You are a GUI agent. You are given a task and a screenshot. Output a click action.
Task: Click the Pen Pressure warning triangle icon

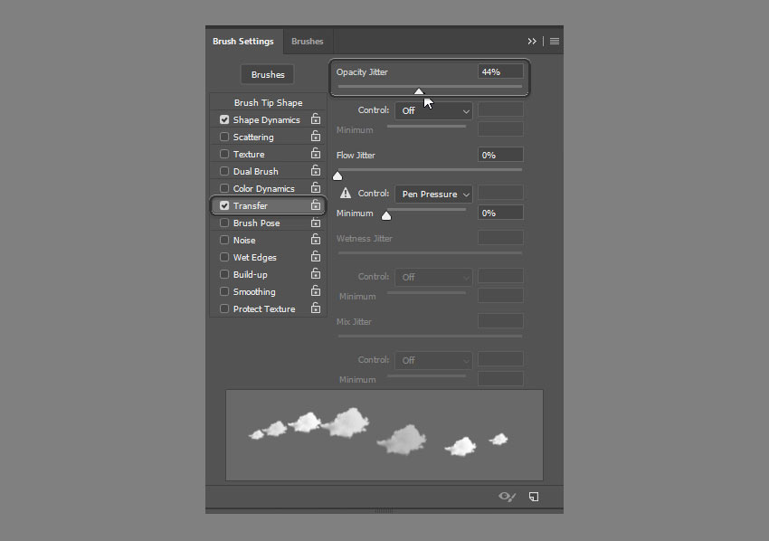pos(345,194)
